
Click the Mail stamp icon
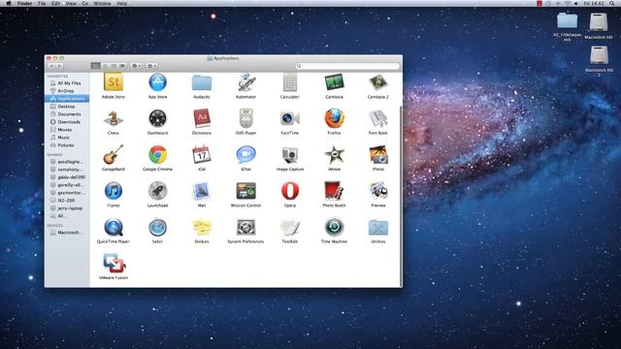click(x=202, y=191)
